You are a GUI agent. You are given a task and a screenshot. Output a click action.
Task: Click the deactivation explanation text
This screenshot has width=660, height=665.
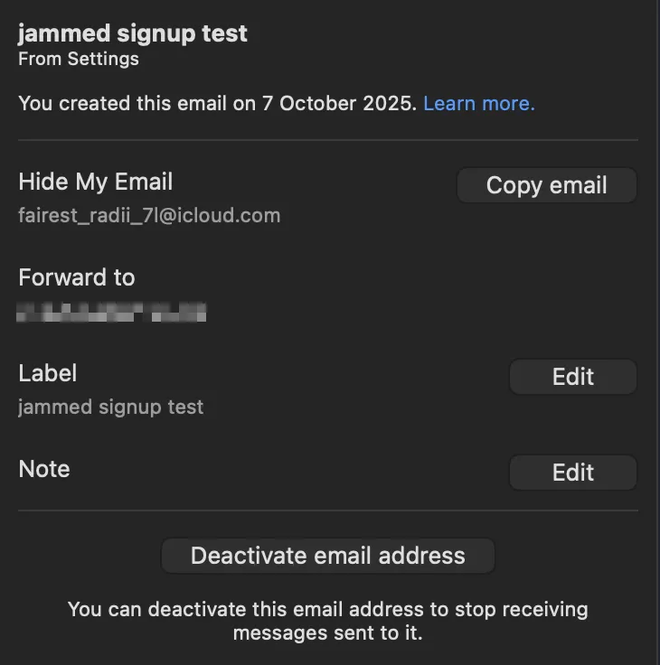pos(328,621)
